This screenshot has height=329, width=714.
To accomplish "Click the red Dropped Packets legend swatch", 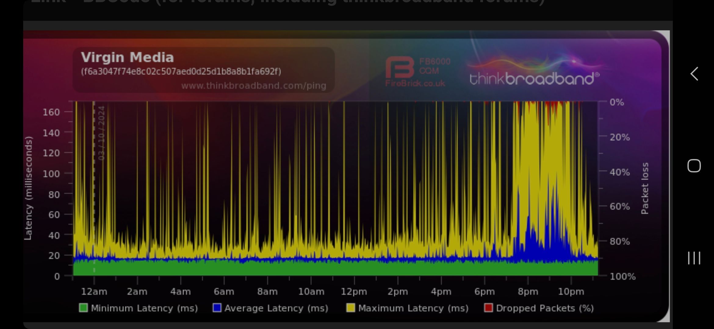I will click(489, 308).
